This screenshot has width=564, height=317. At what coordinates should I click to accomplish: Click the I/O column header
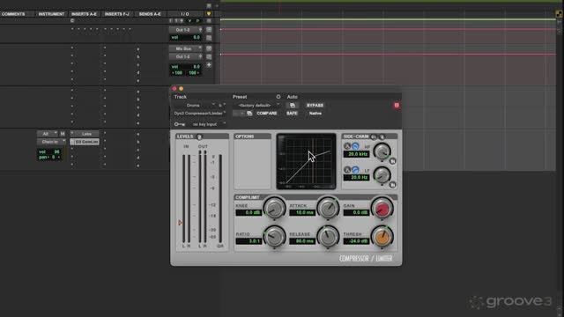point(185,14)
